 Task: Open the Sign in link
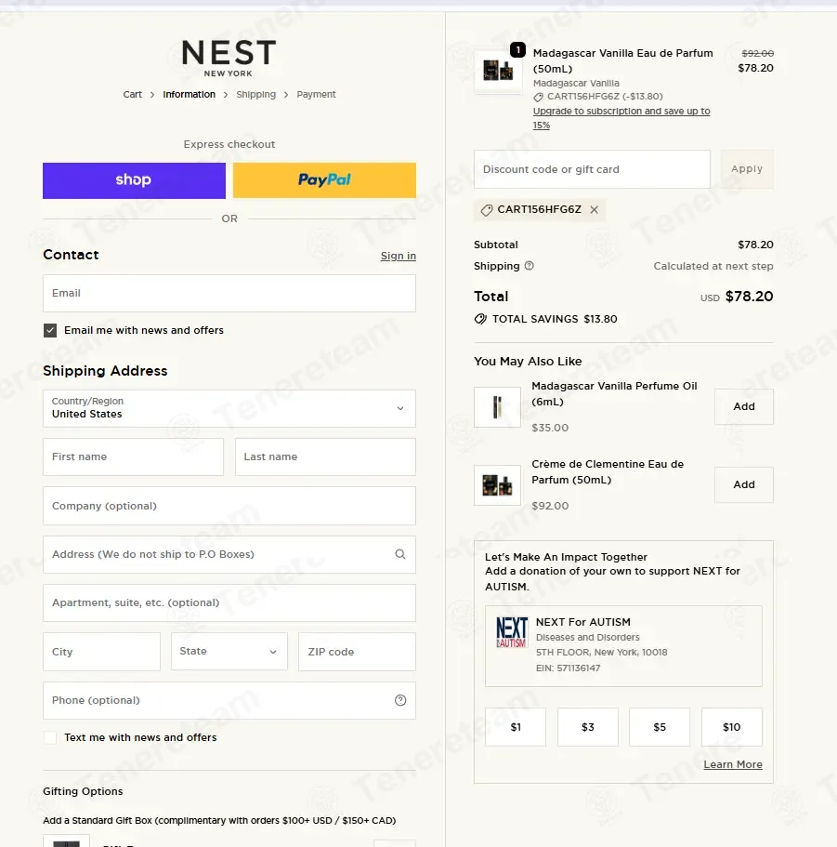click(x=399, y=256)
